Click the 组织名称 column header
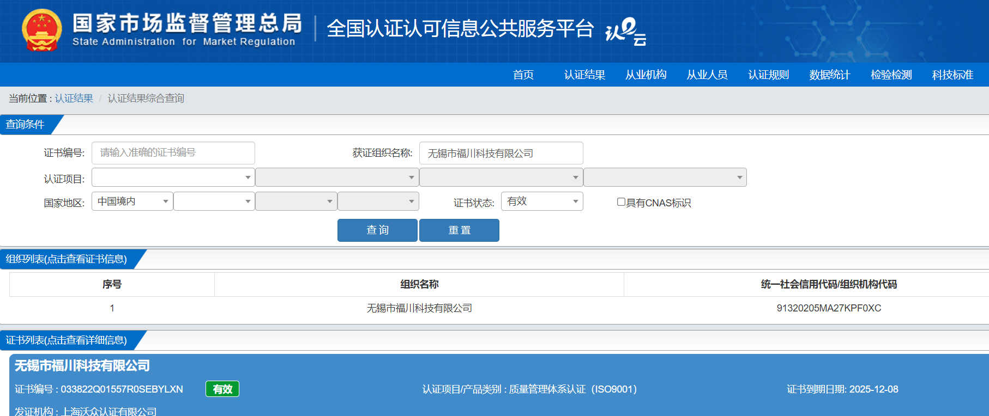989x416 pixels. 419,284
